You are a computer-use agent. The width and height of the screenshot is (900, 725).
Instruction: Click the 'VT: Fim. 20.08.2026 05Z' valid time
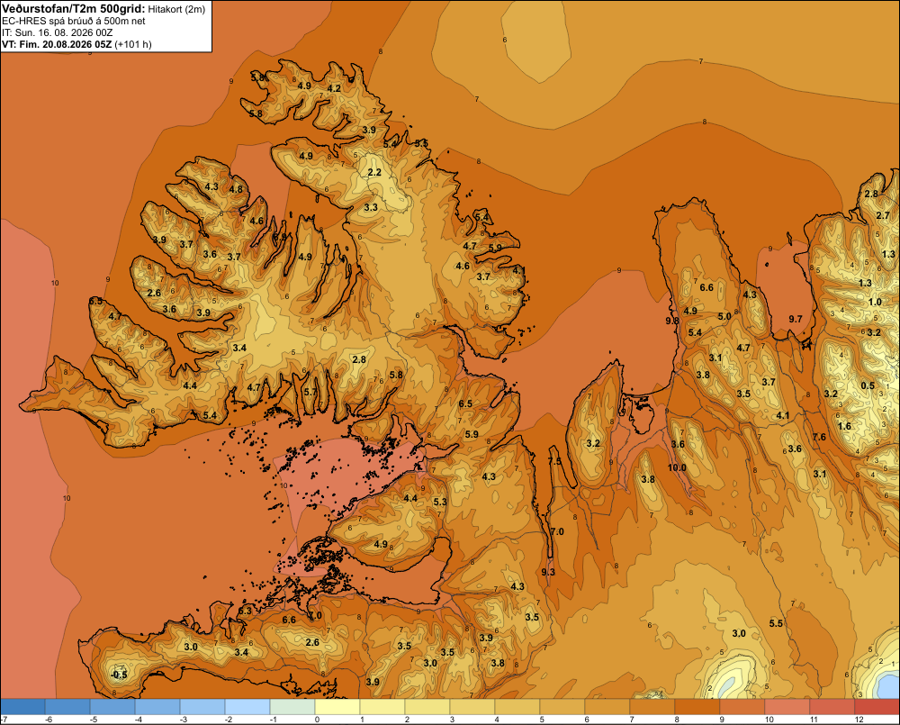coord(58,44)
